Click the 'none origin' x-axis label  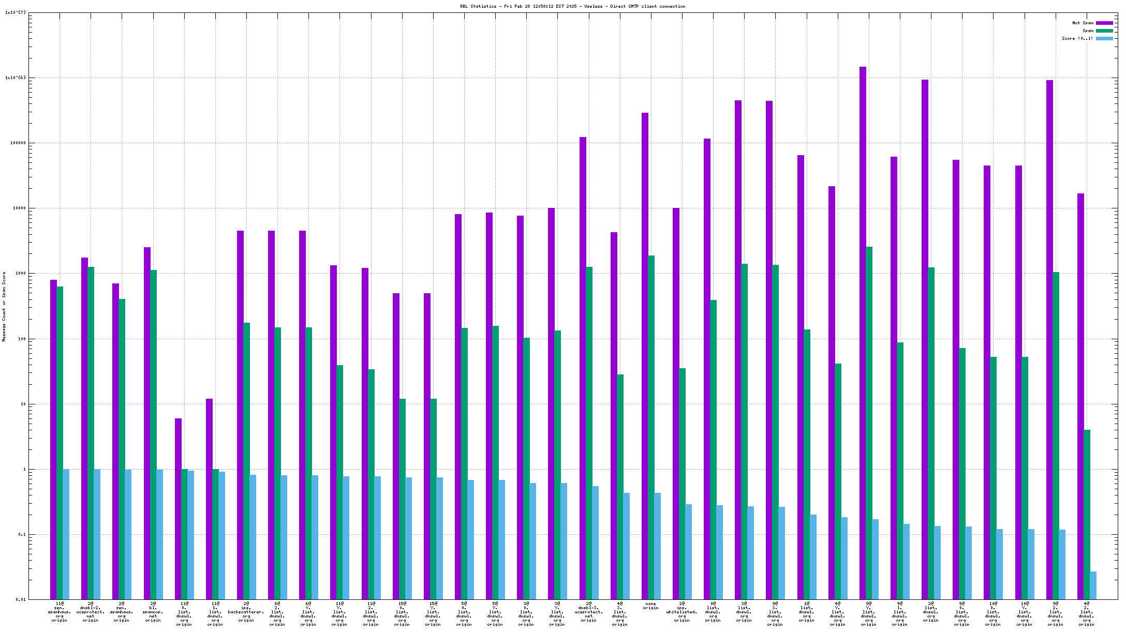pos(650,606)
